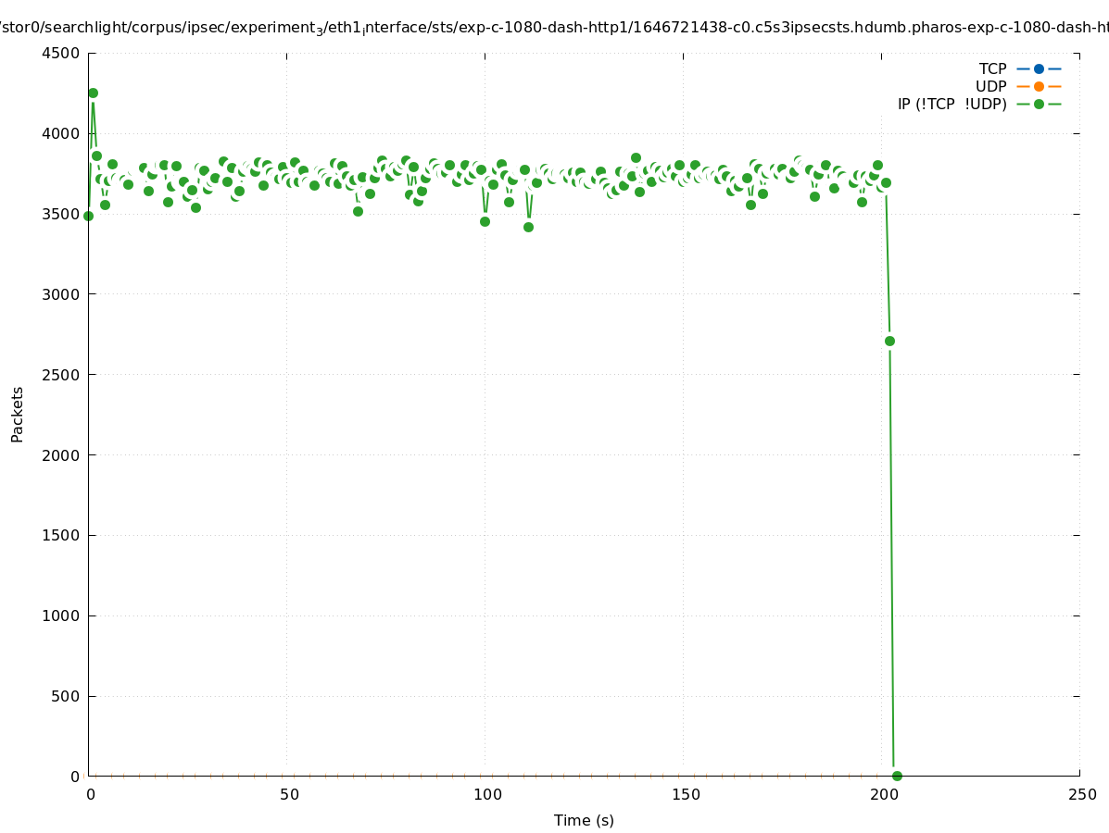Viewport: 1109px width, 833px height.
Task: Click the dip data point near 100 seconds
Action: tap(485, 221)
